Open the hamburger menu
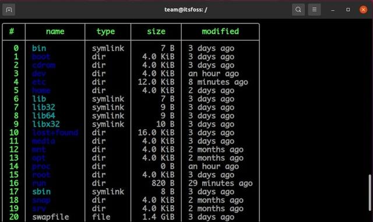 314,10
